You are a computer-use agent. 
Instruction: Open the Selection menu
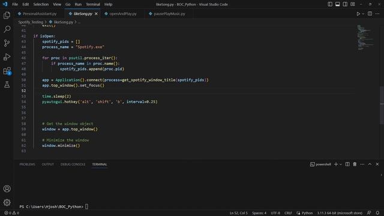[x=41, y=4]
